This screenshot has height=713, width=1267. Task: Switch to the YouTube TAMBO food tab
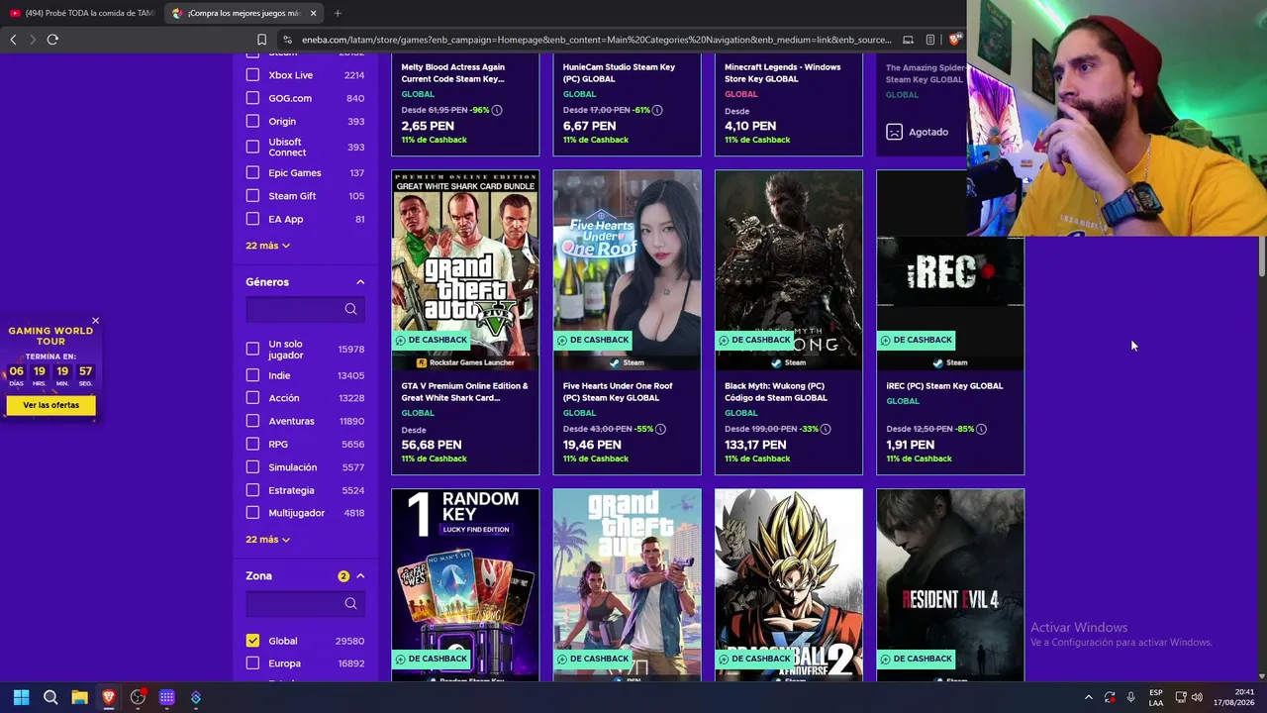pos(81,13)
